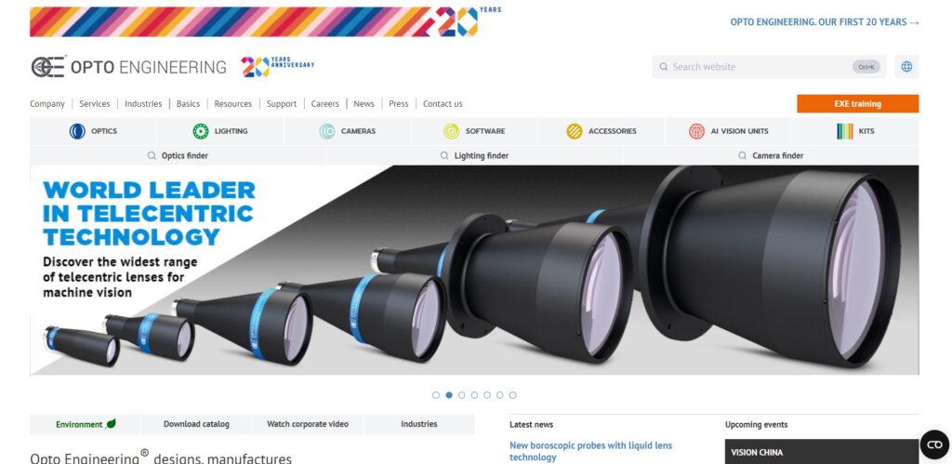Open the Cameras category icon
Screen dimensions: 952x464
(x=327, y=131)
